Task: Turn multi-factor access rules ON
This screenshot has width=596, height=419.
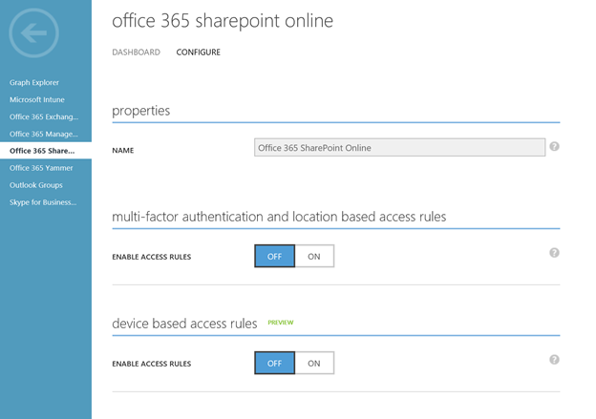Action: [x=314, y=256]
